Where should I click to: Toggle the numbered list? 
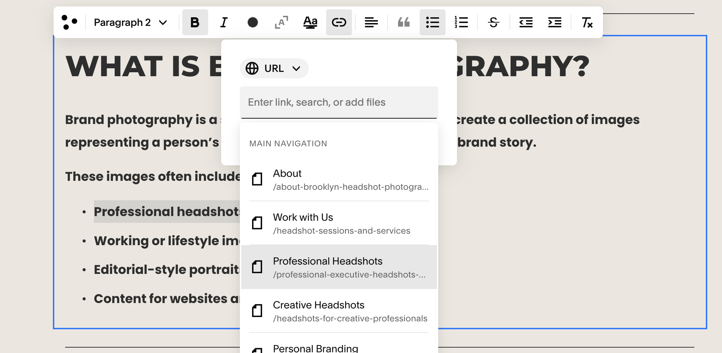(461, 22)
